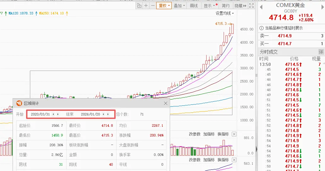Click the 阳线 count 40
Screen dimensions: 325x171
point(111,165)
